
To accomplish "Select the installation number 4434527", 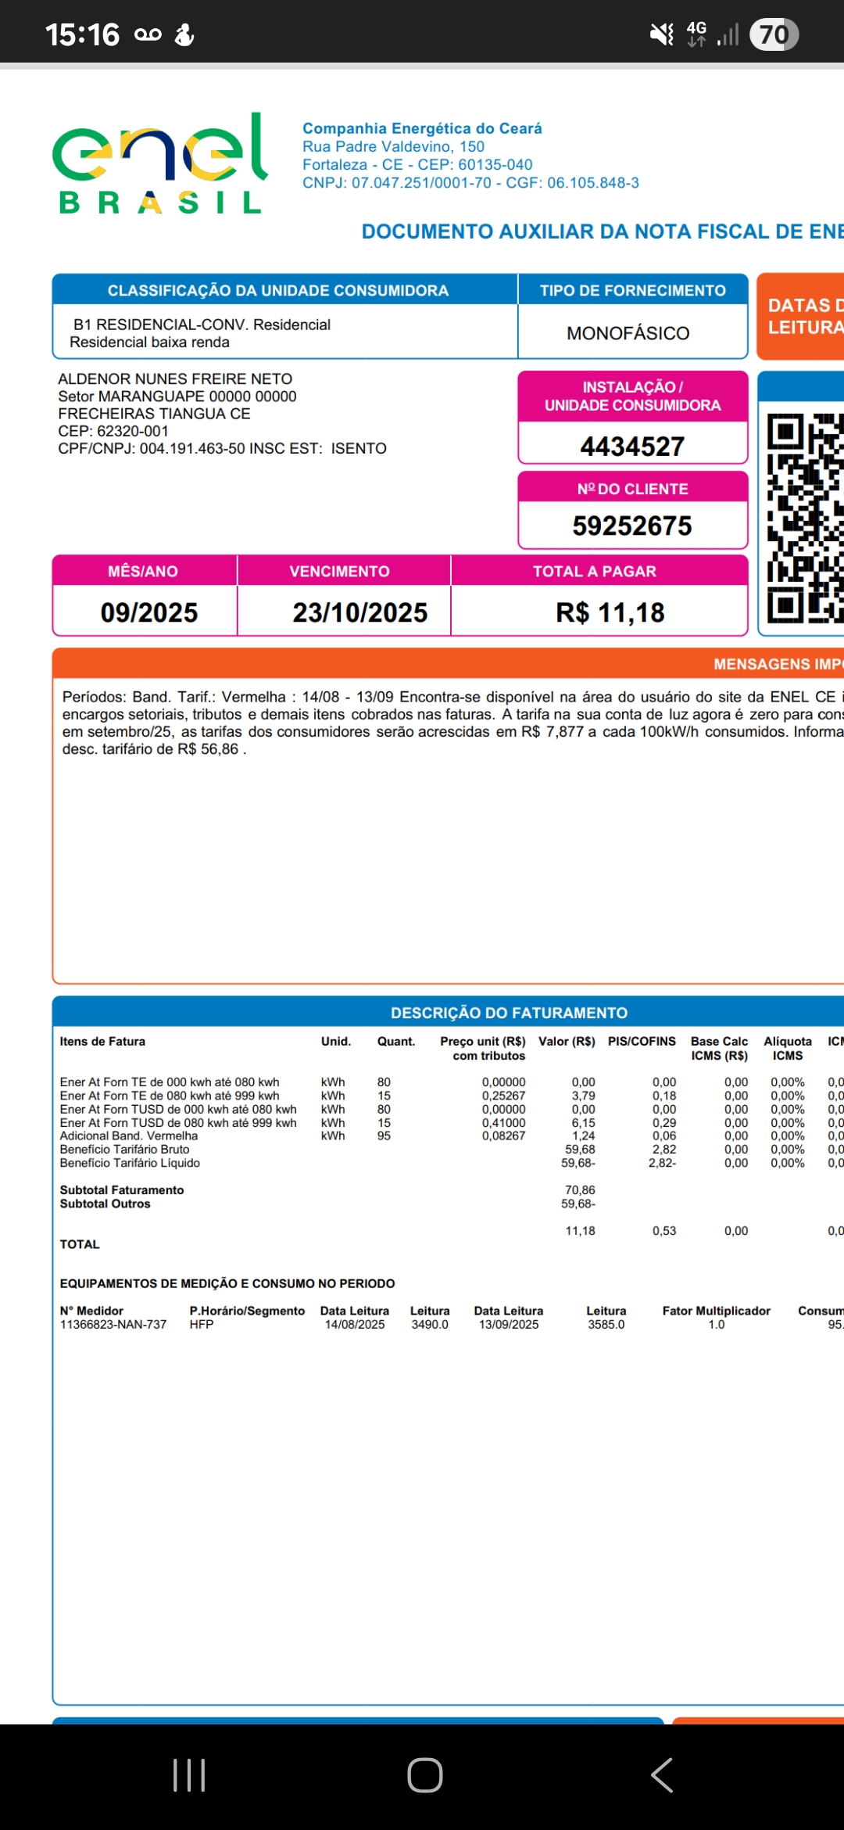I will pos(632,446).
